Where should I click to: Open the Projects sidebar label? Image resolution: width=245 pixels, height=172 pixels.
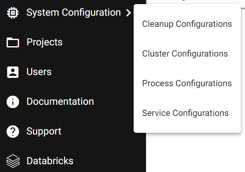tap(45, 42)
